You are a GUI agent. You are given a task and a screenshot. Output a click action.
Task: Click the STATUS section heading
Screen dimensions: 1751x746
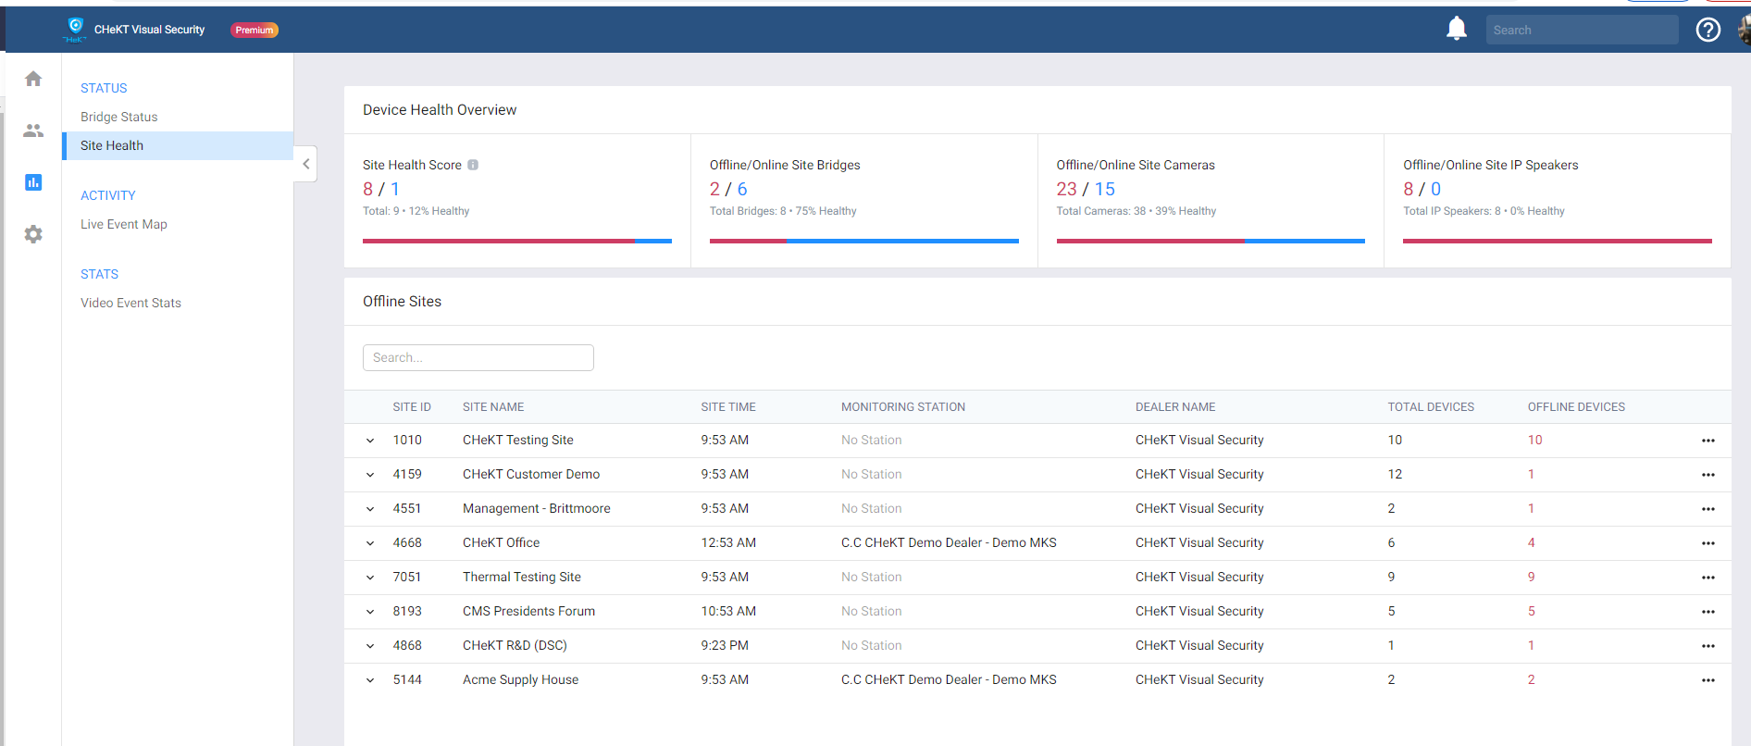104,88
